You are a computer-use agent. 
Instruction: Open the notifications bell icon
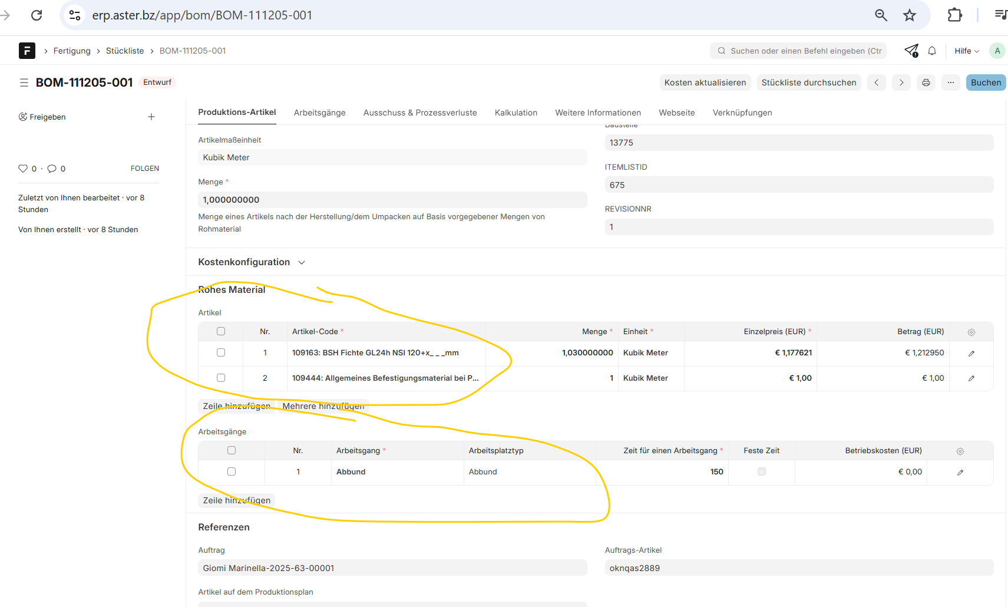click(932, 51)
